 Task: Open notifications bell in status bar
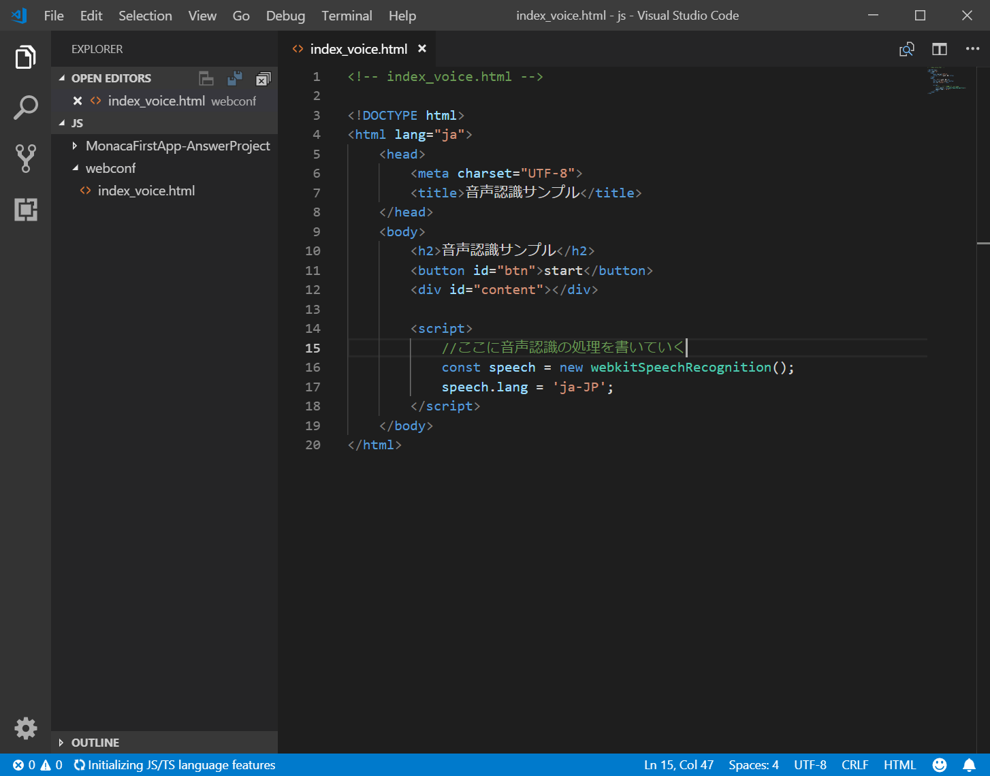(x=969, y=765)
